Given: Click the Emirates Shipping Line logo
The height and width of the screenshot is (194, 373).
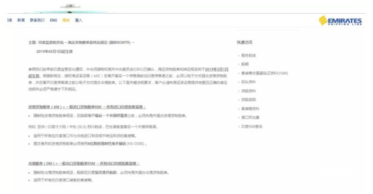Looking at the screenshot, I should (x=340, y=21).
